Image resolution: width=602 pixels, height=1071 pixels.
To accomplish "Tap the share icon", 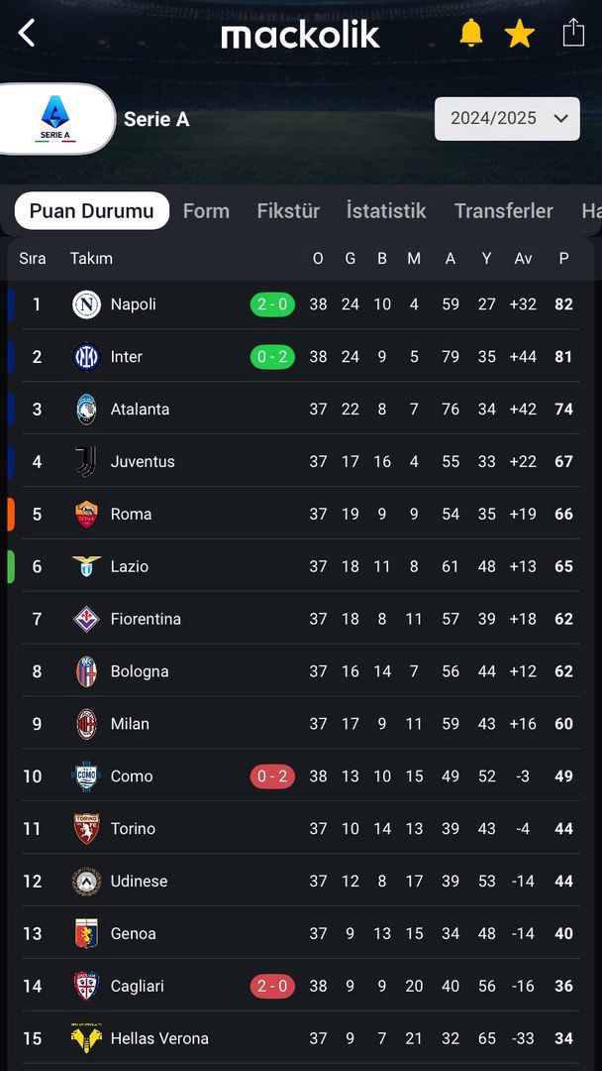I will tap(573, 33).
